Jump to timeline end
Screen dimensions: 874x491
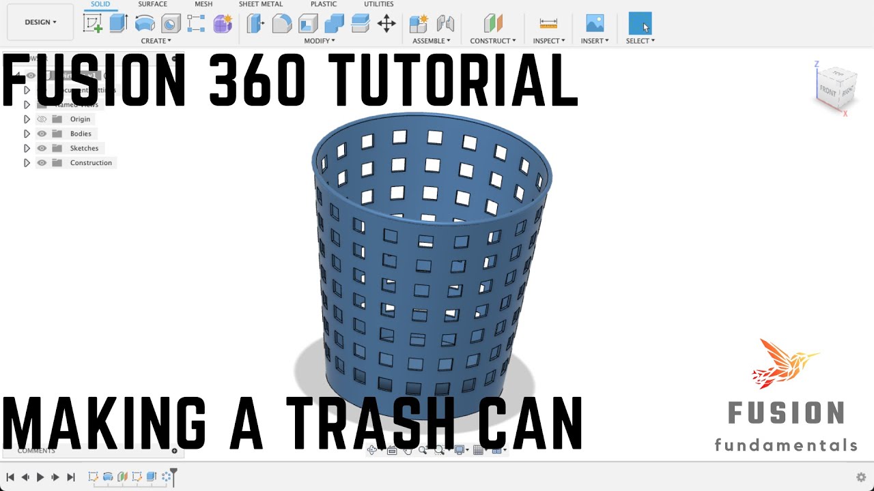[70, 477]
